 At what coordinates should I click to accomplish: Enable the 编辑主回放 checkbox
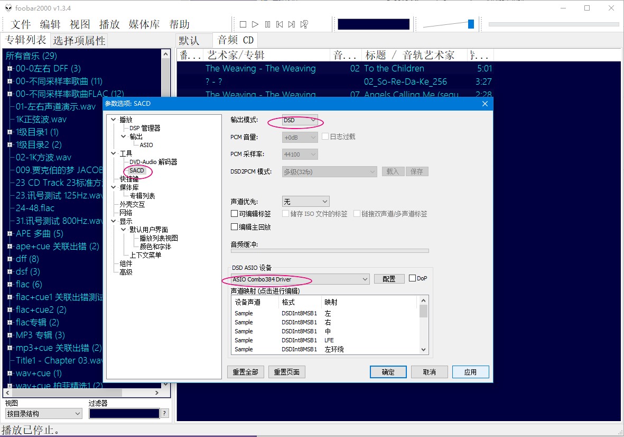(x=235, y=226)
